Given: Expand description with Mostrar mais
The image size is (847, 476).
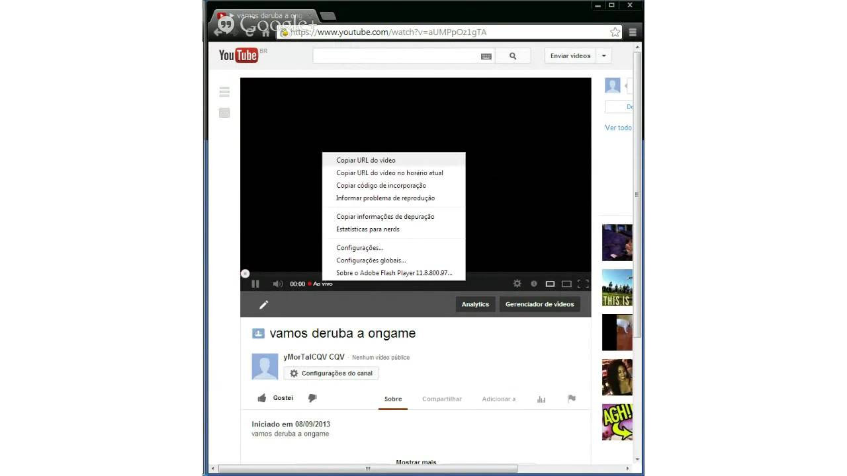Looking at the screenshot, I should (x=416, y=462).
